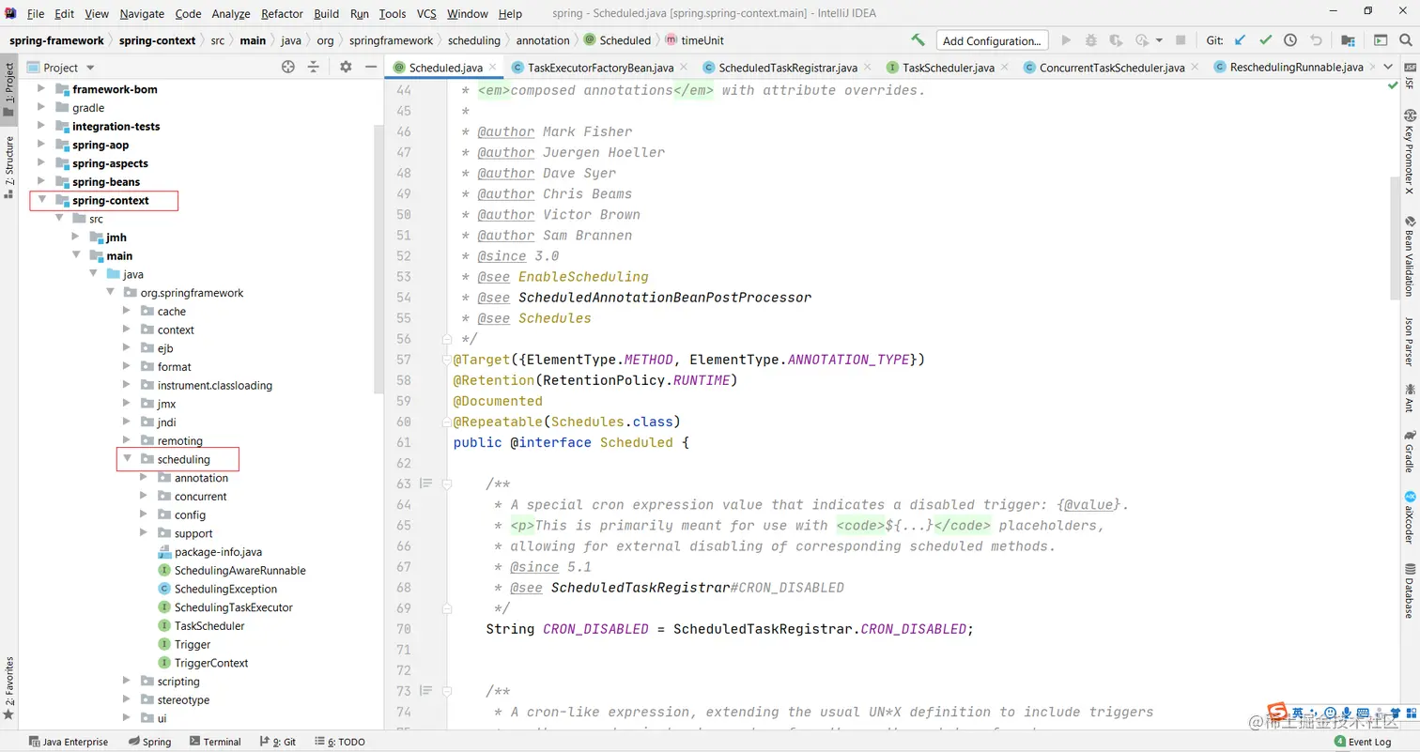Open the Ant sidebar tool window

tap(1410, 397)
